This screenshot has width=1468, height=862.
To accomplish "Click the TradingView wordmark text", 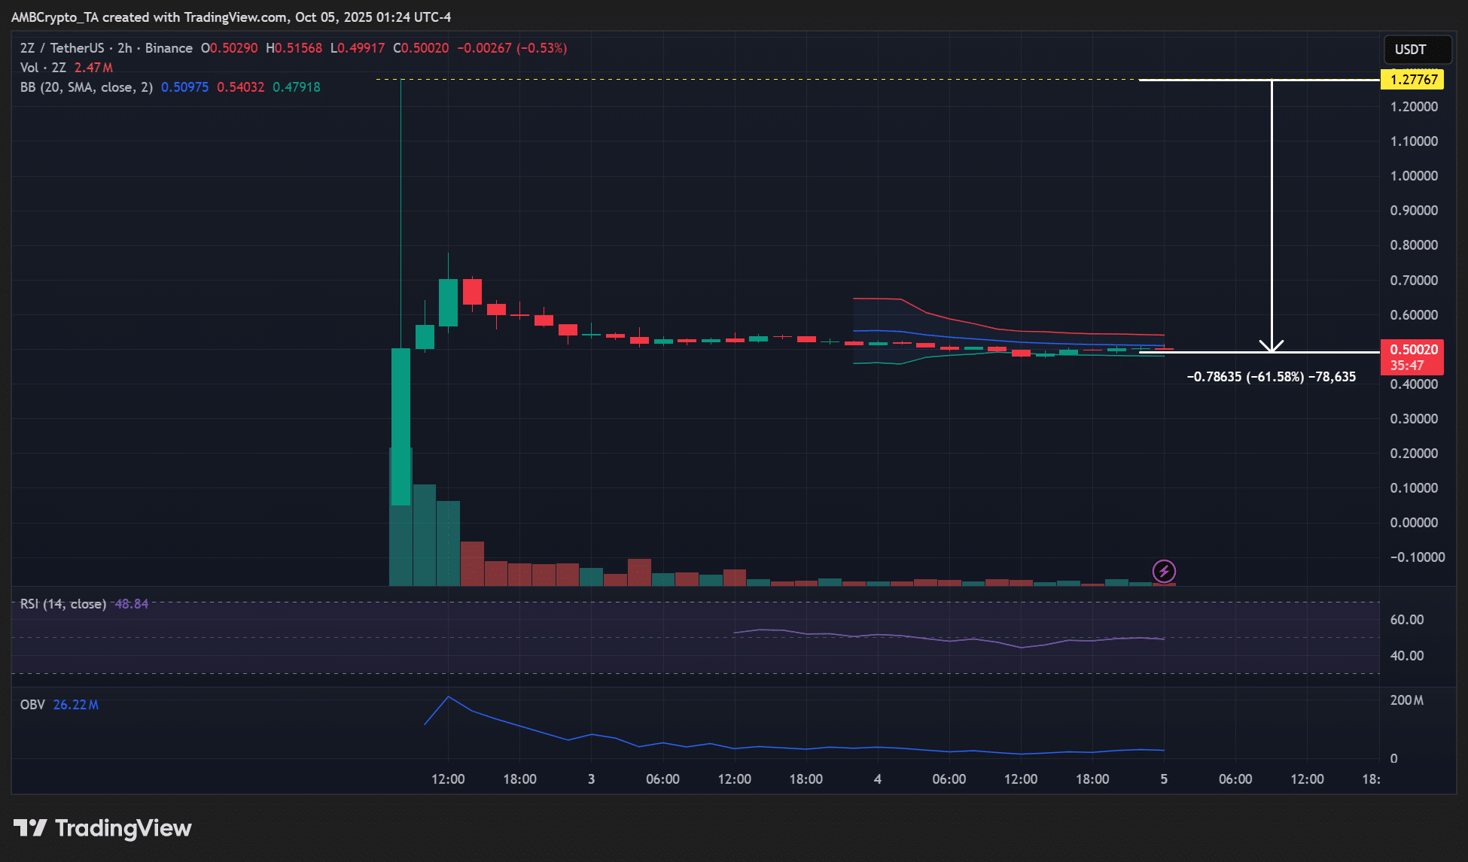I will [x=123, y=828].
